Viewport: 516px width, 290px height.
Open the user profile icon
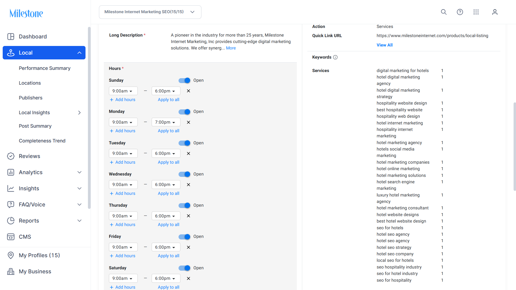pos(495,12)
